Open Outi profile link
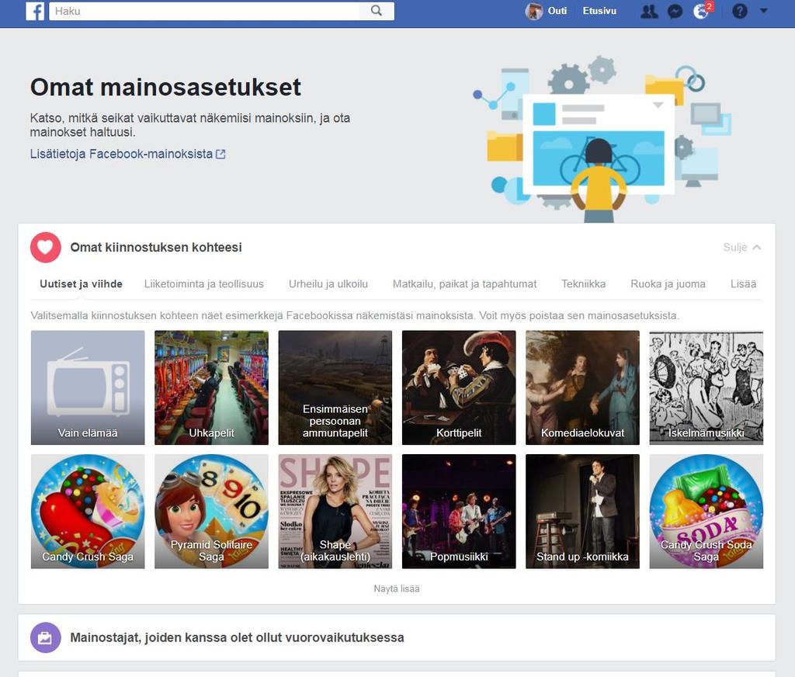 tap(557, 11)
